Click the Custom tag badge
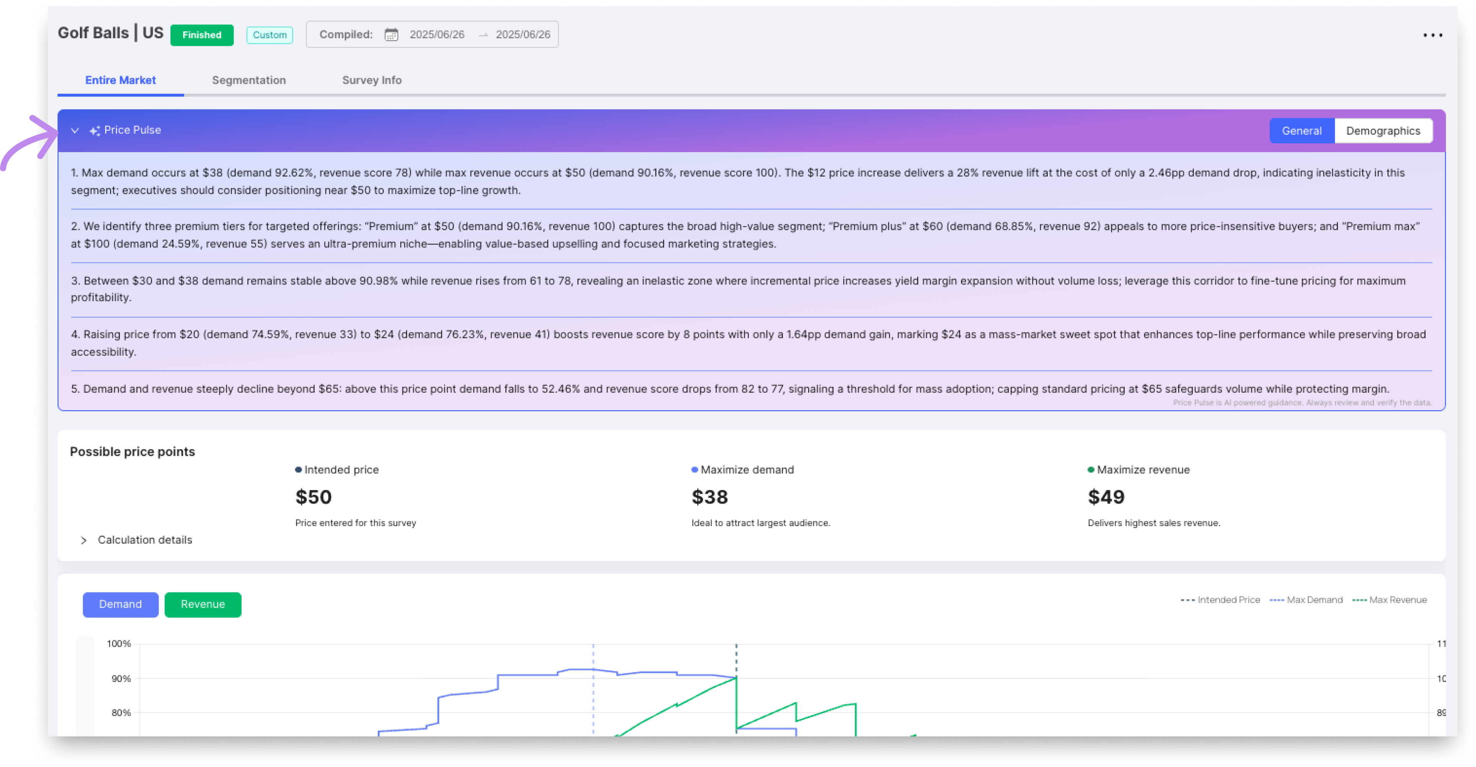1476x767 pixels. click(269, 35)
